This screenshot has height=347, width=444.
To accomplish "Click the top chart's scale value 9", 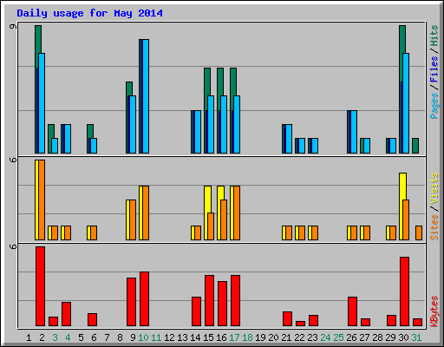I will point(13,27).
